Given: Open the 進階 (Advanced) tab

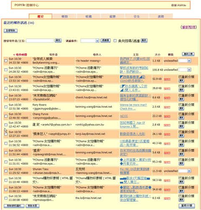Looking at the screenshot, I should [x=161, y=16].
